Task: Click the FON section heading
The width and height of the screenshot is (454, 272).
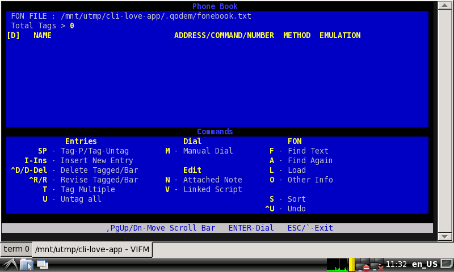Action: (x=295, y=141)
